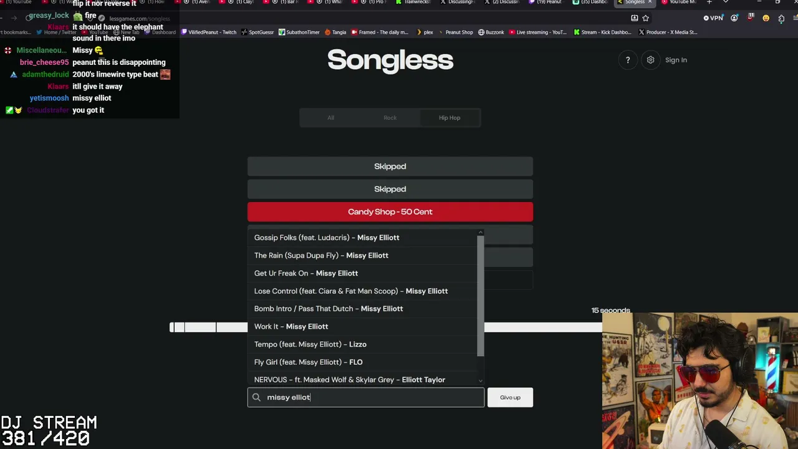Open the help question mark icon
798x449 pixels.
point(628,60)
